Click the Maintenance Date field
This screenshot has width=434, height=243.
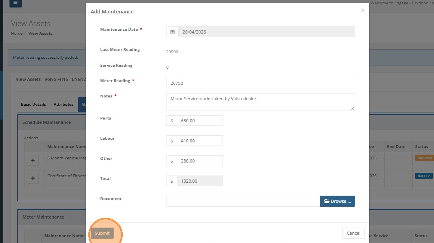pyautogui.click(x=266, y=32)
